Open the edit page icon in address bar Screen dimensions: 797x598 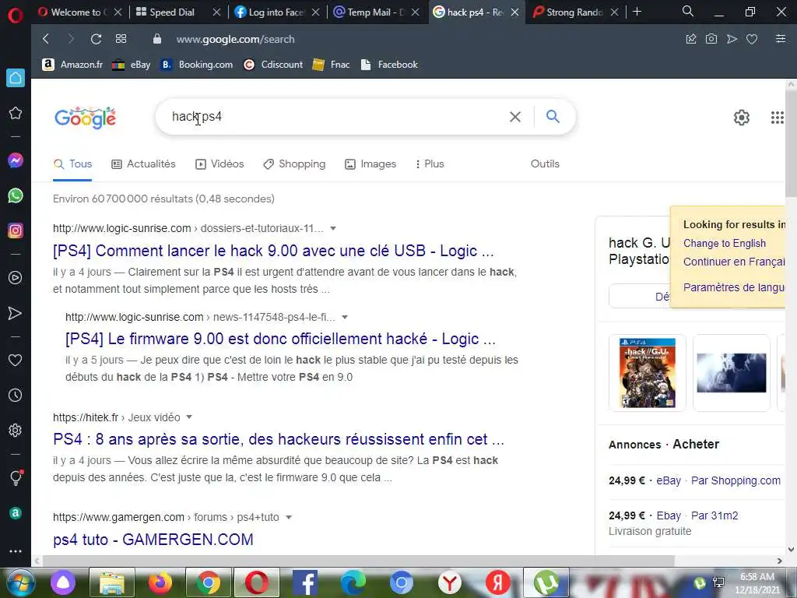pyautogui.click(x=691, y=39)
